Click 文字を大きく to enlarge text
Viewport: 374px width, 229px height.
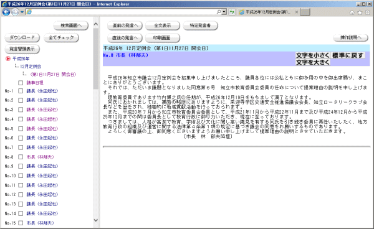pos(313,62)
